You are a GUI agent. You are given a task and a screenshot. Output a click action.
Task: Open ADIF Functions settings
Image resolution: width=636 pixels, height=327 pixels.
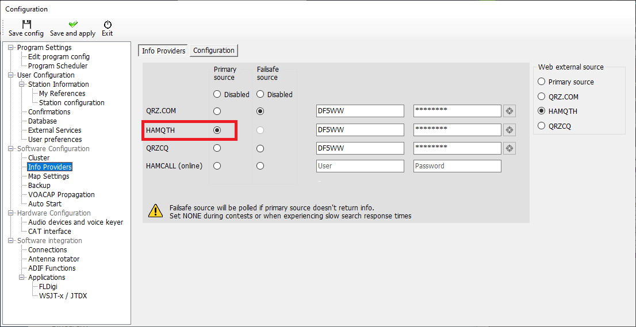[x=52, y=268]
